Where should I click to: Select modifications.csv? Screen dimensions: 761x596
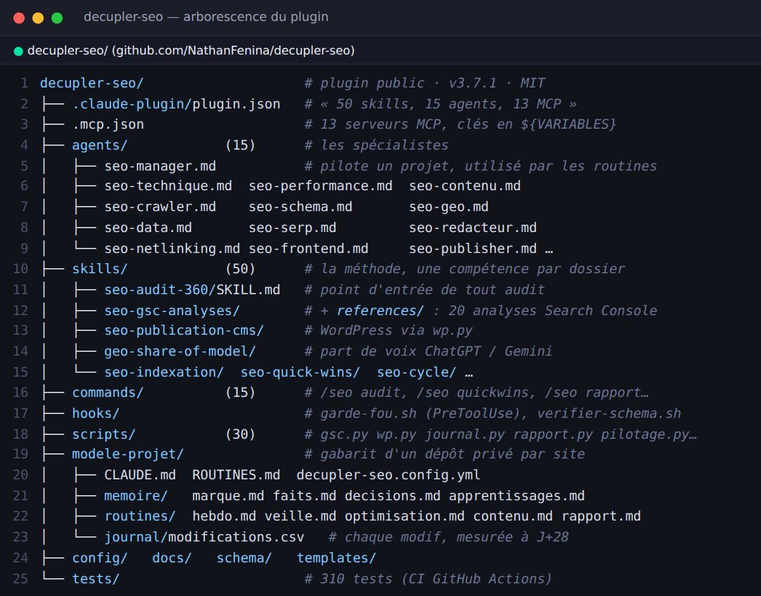[237, 537]
